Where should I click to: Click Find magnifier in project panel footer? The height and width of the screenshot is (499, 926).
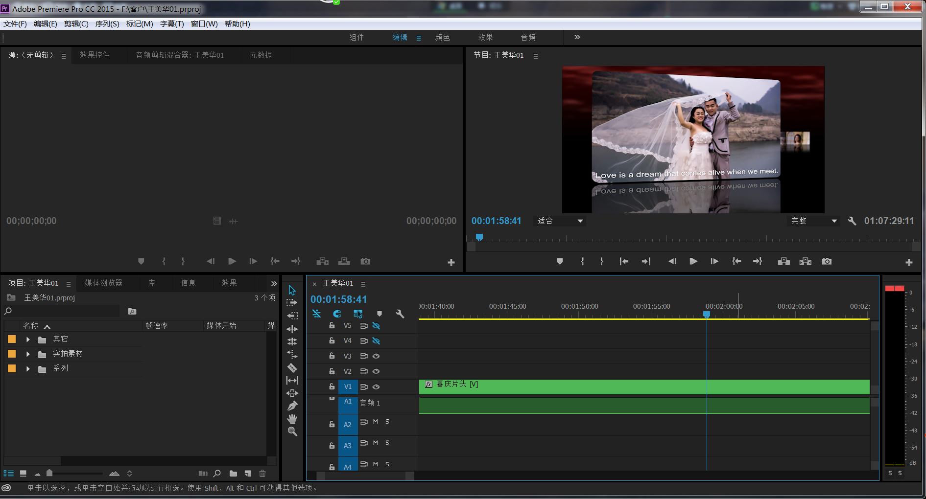pos(217,473)
